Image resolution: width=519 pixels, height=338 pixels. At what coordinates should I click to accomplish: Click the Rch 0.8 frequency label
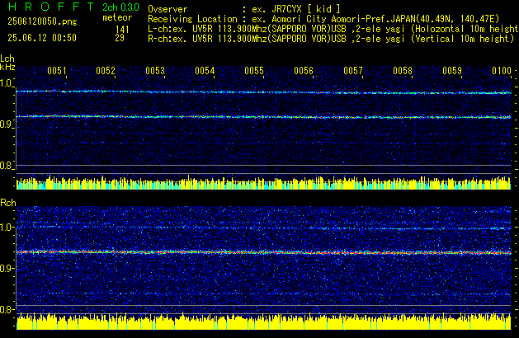click(x=7, y=309)
